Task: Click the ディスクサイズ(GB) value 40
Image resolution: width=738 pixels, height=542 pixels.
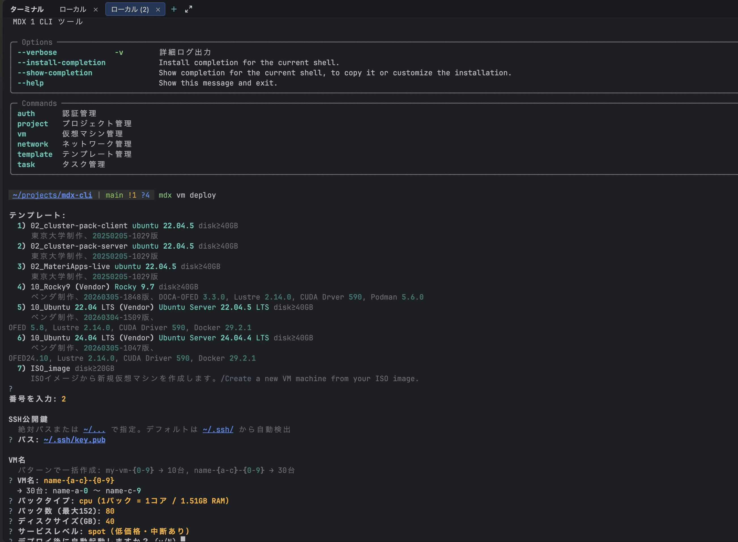Action: pyautogui.click(x=110, y=521)
